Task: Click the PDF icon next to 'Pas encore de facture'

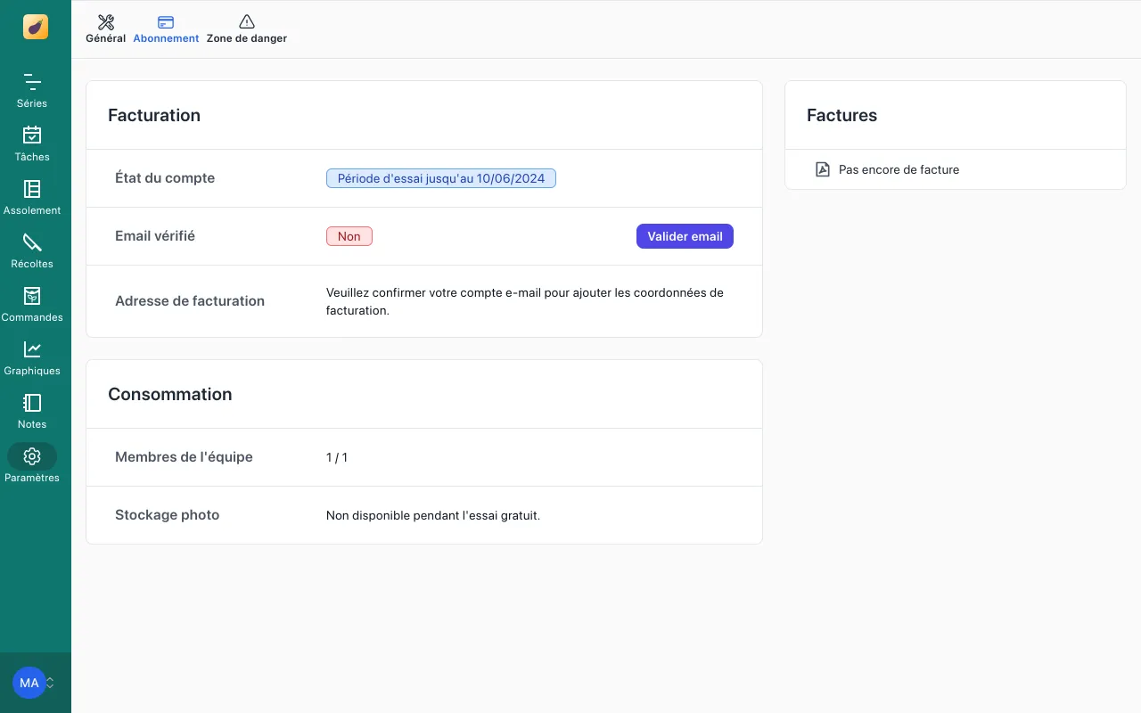Action: click(822, 169)
